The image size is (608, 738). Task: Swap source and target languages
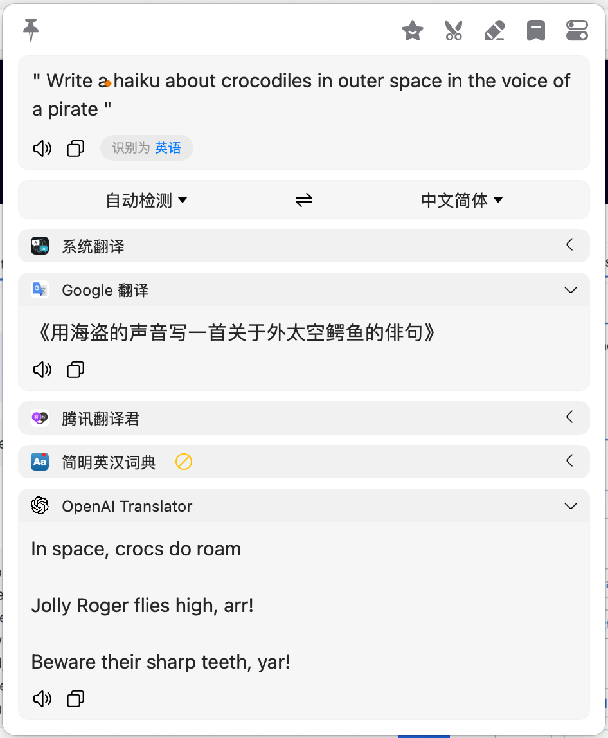(x=303, y=200)
